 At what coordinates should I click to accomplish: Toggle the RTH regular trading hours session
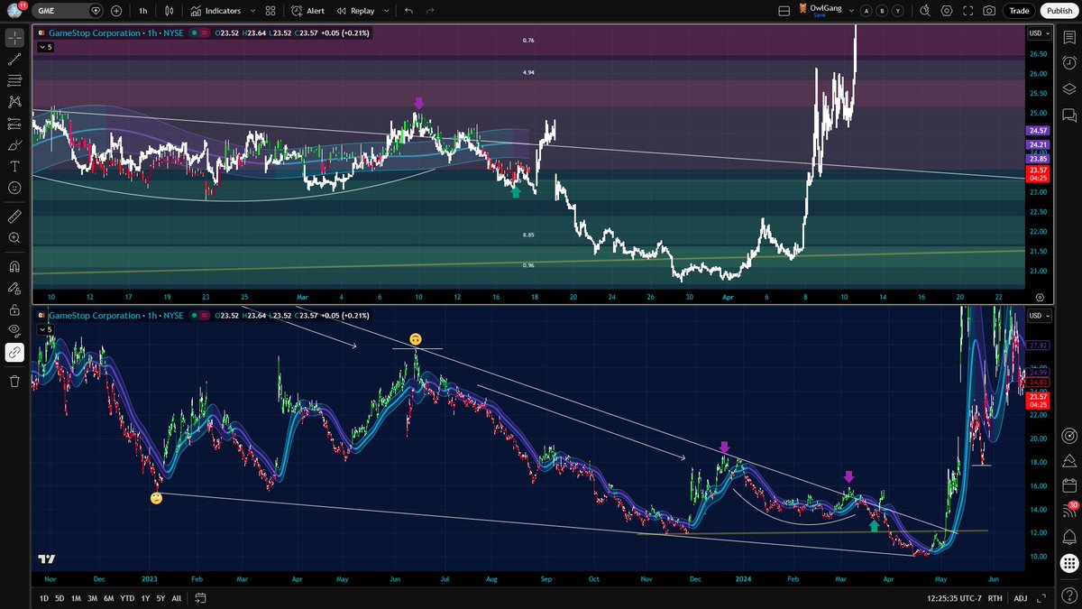click(995, 598)
